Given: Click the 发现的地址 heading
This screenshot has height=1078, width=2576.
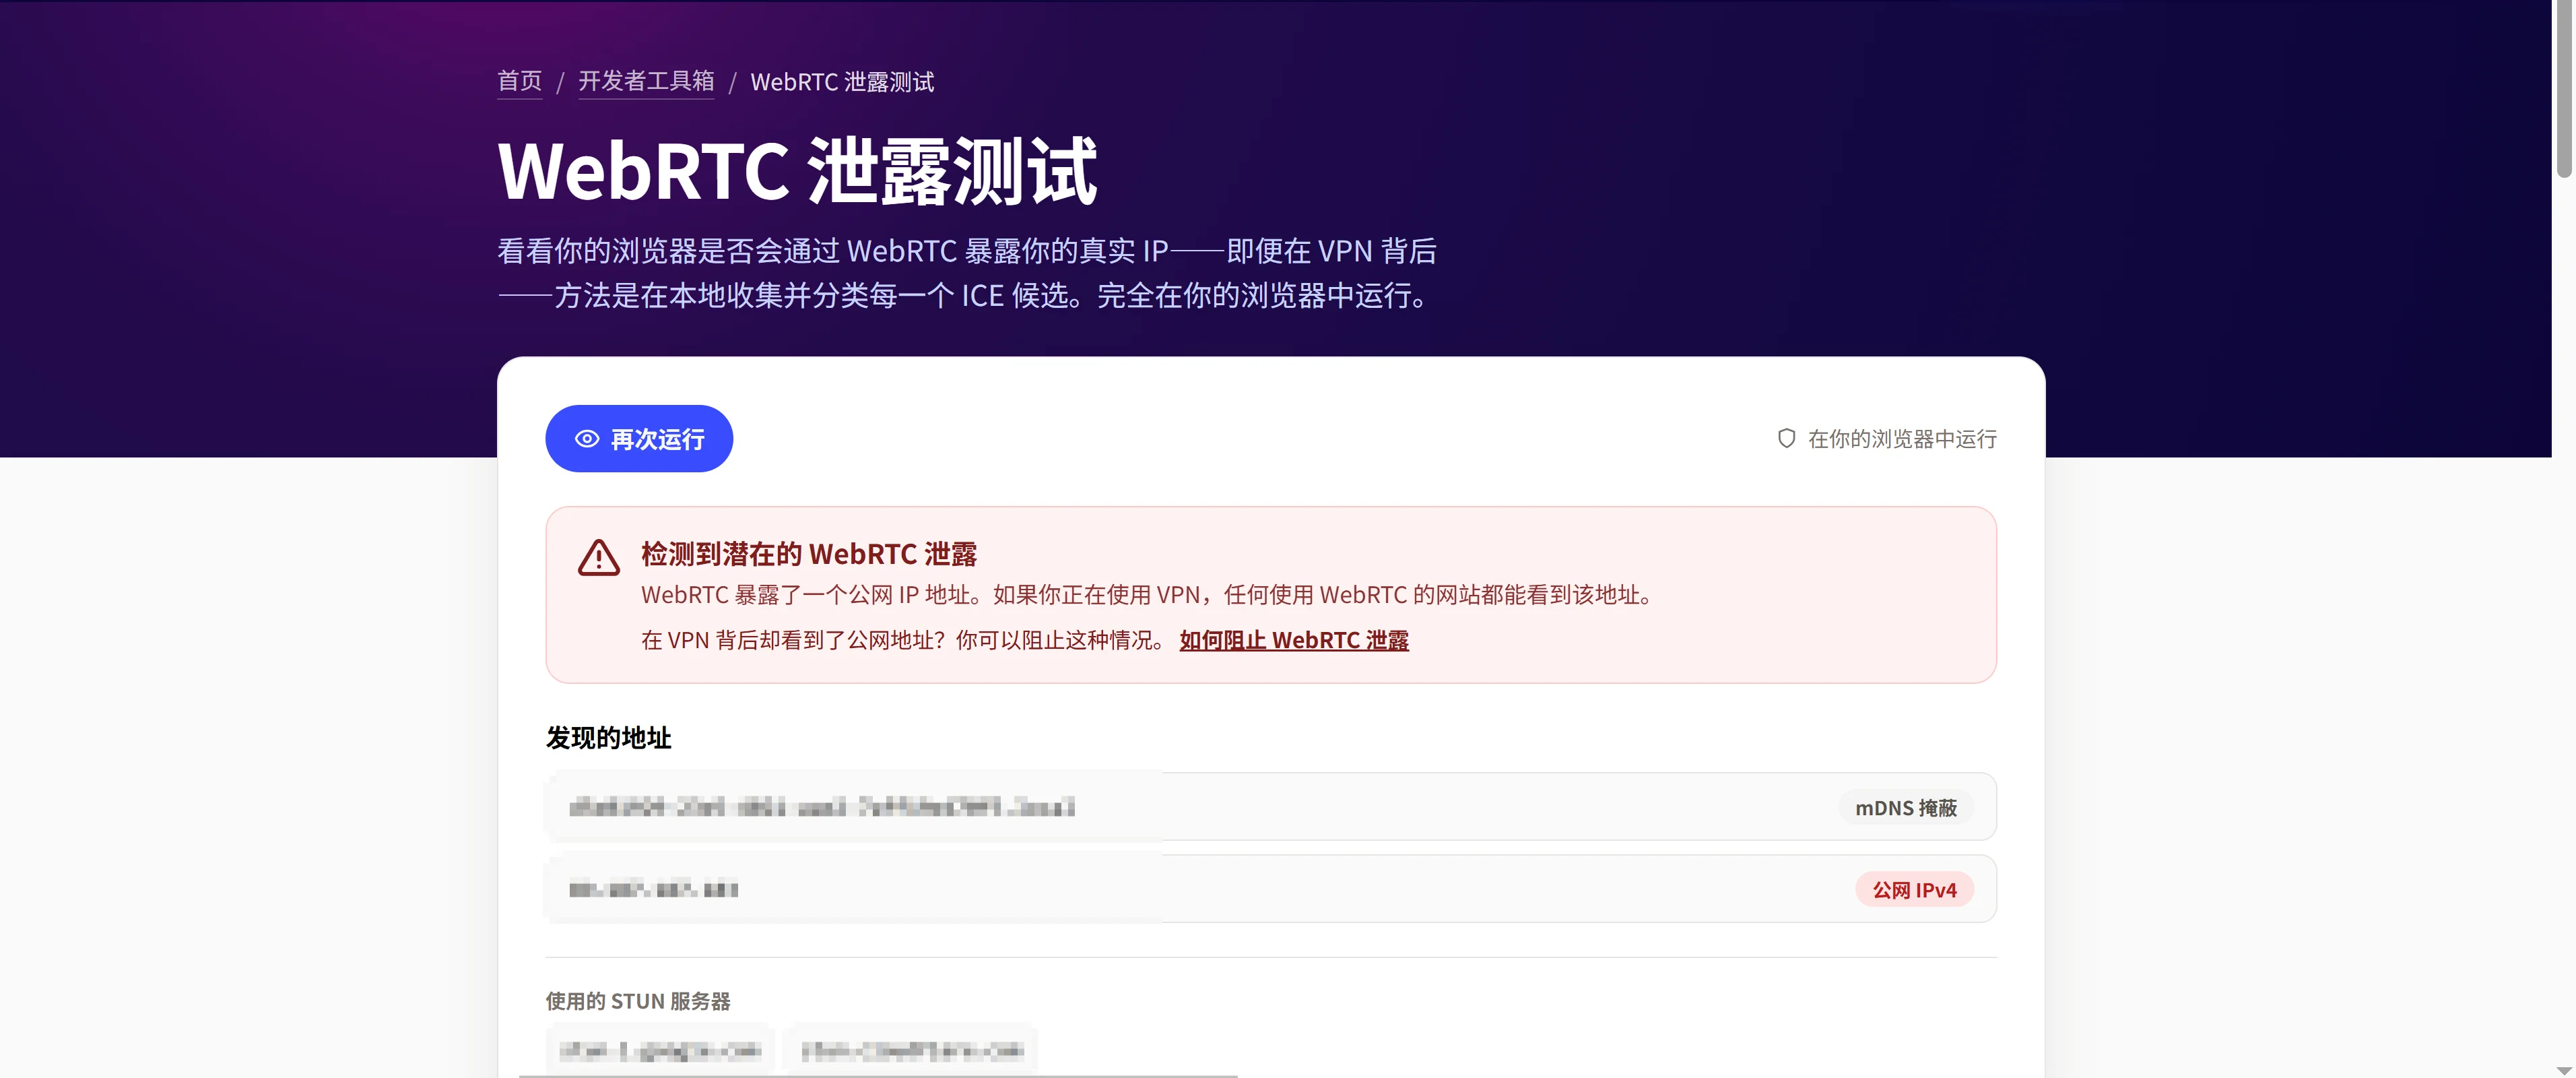Looking at the screenshot, I should coord(608,737).
